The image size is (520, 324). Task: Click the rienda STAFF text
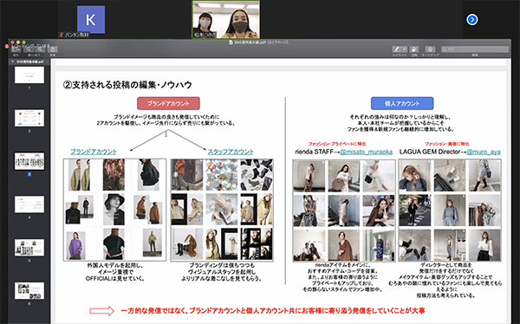(314, 152)
